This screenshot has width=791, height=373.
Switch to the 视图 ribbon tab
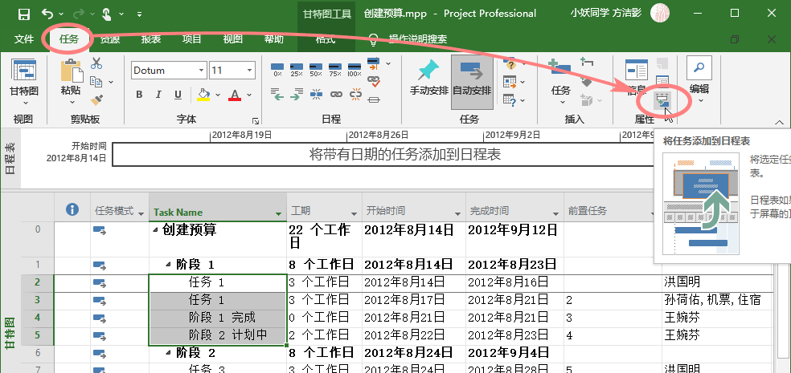tap(233, 39)
